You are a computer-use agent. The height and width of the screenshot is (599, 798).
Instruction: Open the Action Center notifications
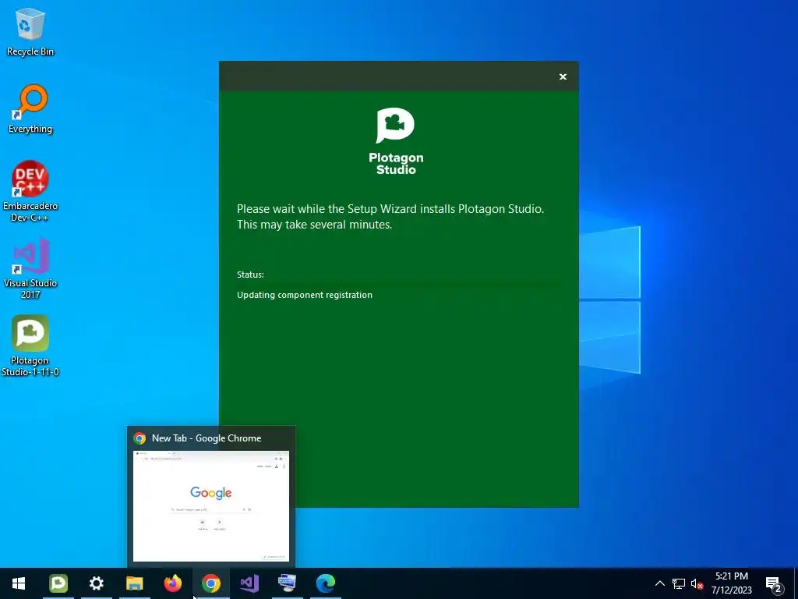(x=774, y=583)
